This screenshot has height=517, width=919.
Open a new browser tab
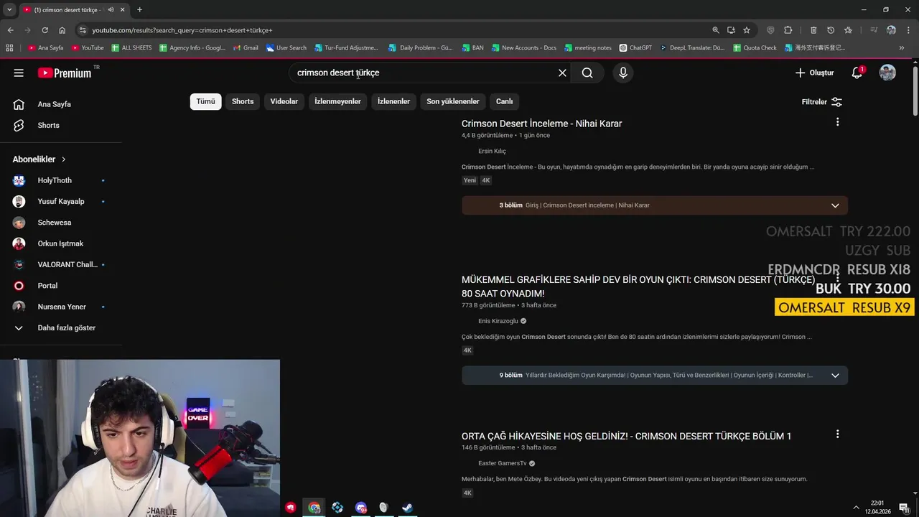click(x=139, y=9)
